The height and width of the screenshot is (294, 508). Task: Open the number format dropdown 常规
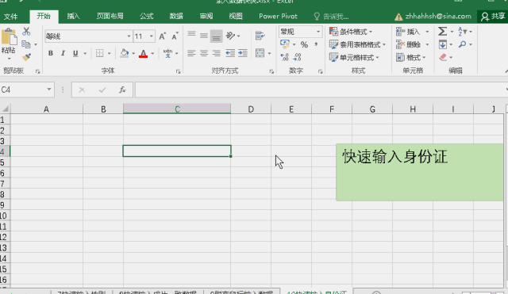[318, 32]
